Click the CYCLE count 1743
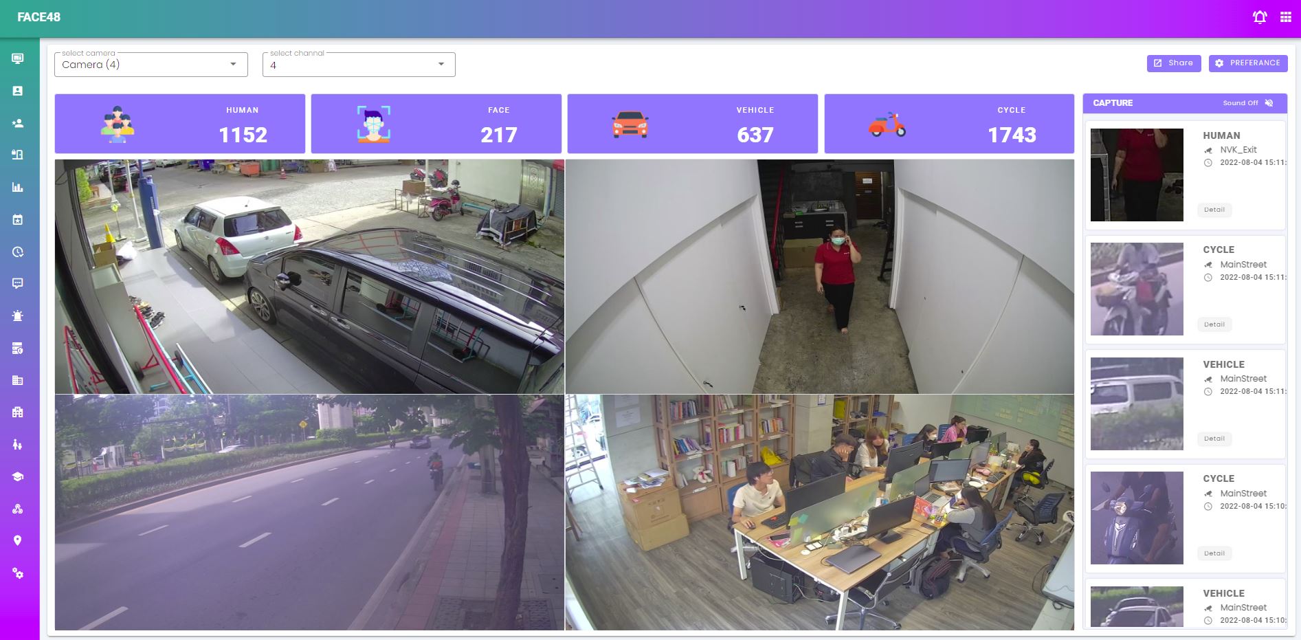Viewport: 1301px width, 640px height. click(x=1012, y=135)
